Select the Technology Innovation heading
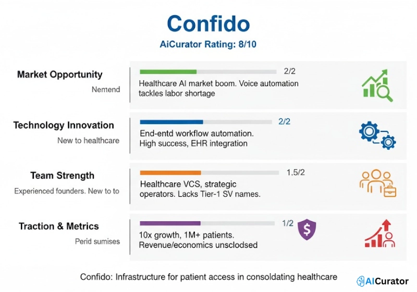Screen dimensions: 417x292 [64, 125]
